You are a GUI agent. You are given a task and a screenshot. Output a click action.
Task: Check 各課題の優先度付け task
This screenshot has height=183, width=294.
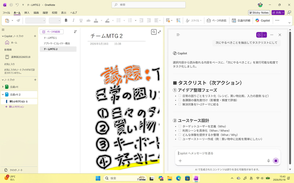180,100
